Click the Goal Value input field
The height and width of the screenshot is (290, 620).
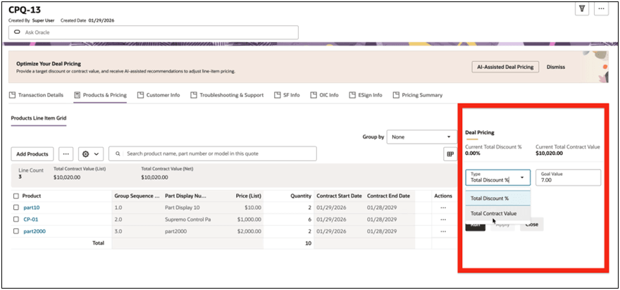click(568, 177)
